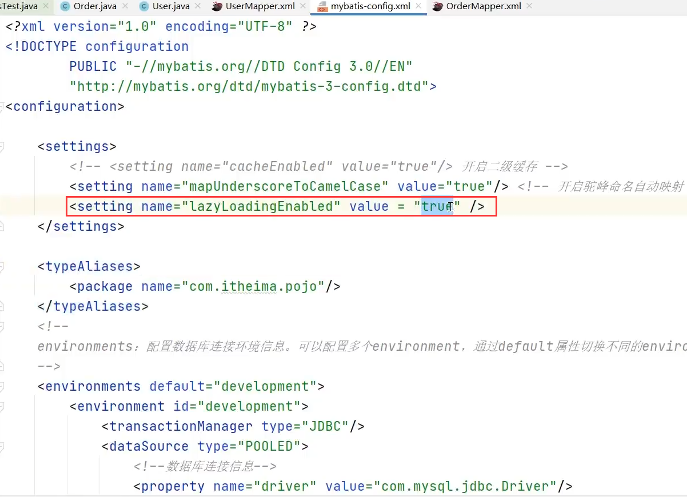Screen dimensions: 687x497
Task: Switch to the User.java tab
Action: 170,6
